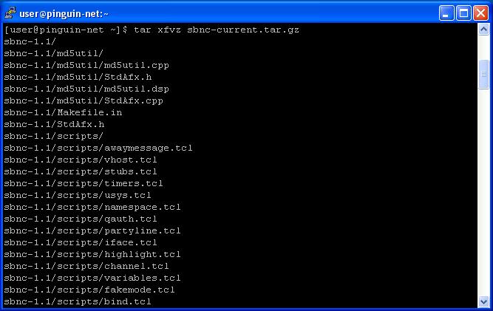Click the tar xfvz command line
The image size is (493, 311).
pyautogui.click(x=152, y=30)
